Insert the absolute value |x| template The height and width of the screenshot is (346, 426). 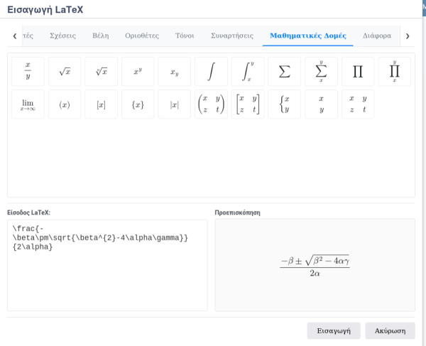point(175,104)
